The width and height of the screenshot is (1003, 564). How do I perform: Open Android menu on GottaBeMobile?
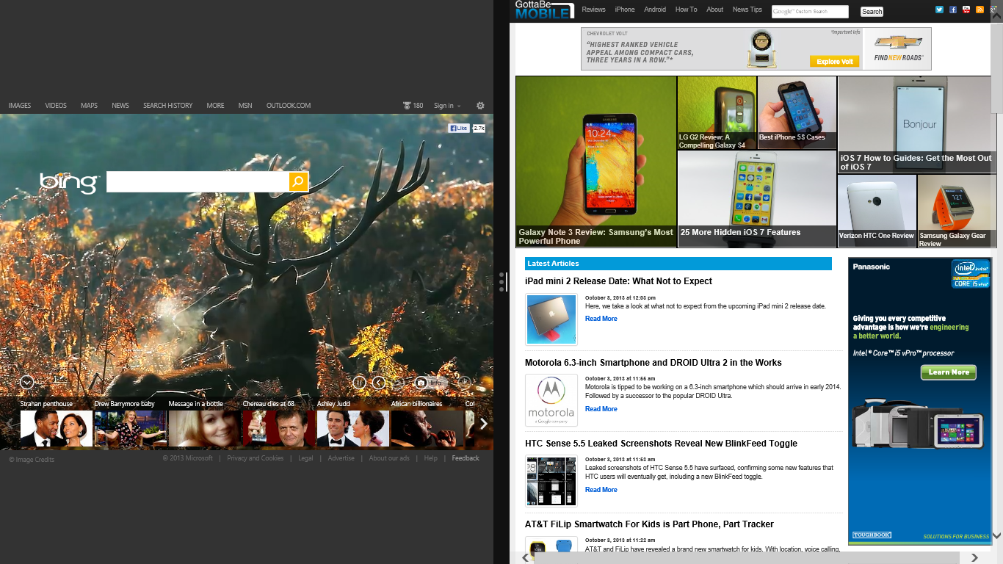[x=655, y=10]
